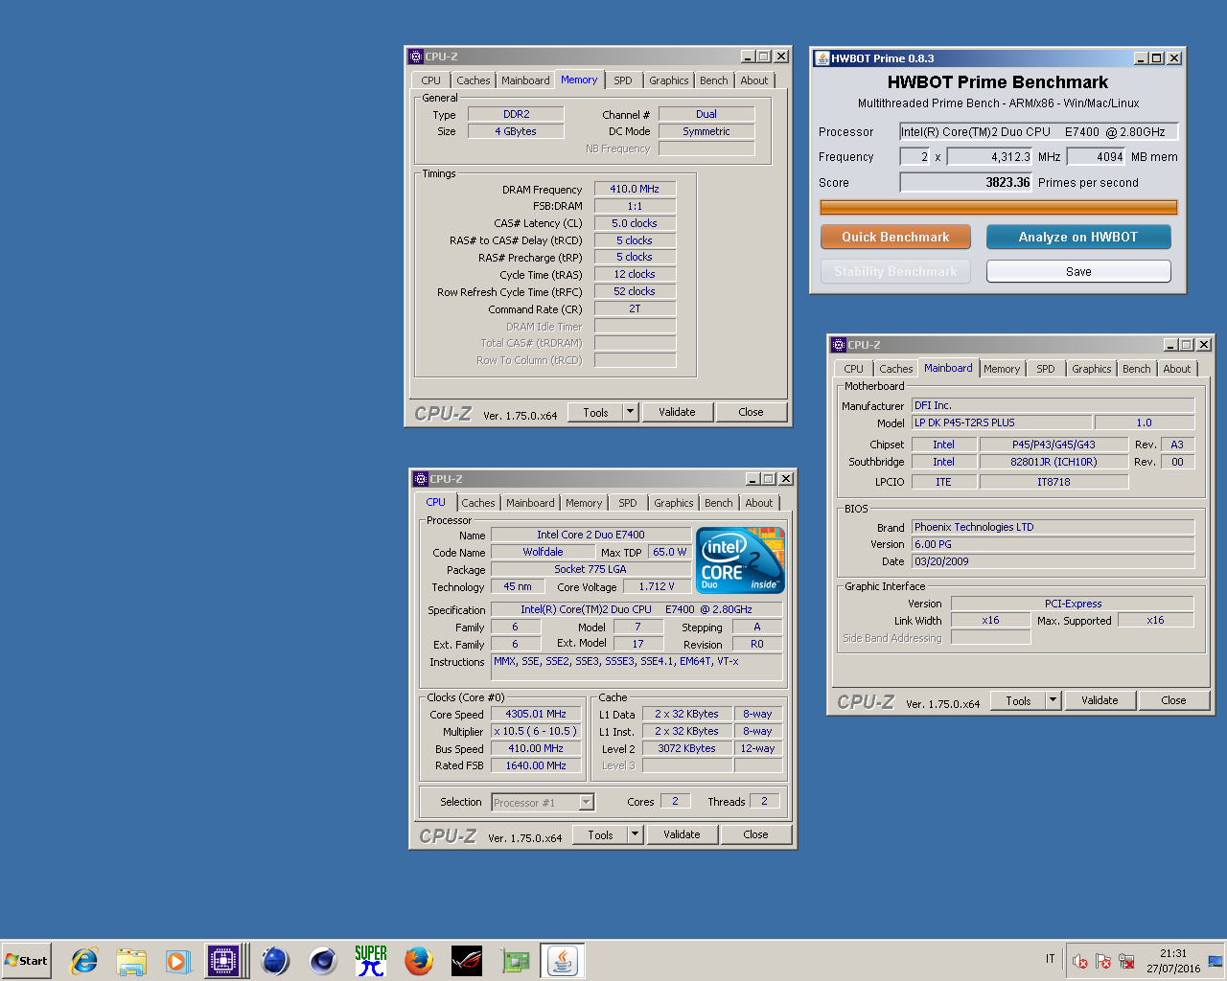Screen dimensions: 1227x981
Task: Click Validate in the Mainboard window
Action: [1100, 700]
